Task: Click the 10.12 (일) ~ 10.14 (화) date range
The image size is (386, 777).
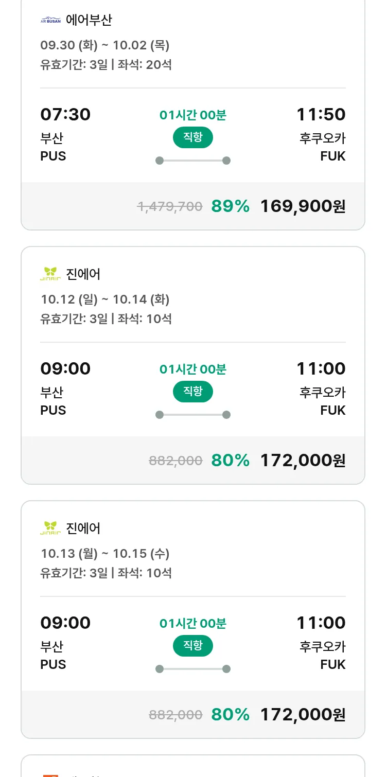Action: (105, 299)
